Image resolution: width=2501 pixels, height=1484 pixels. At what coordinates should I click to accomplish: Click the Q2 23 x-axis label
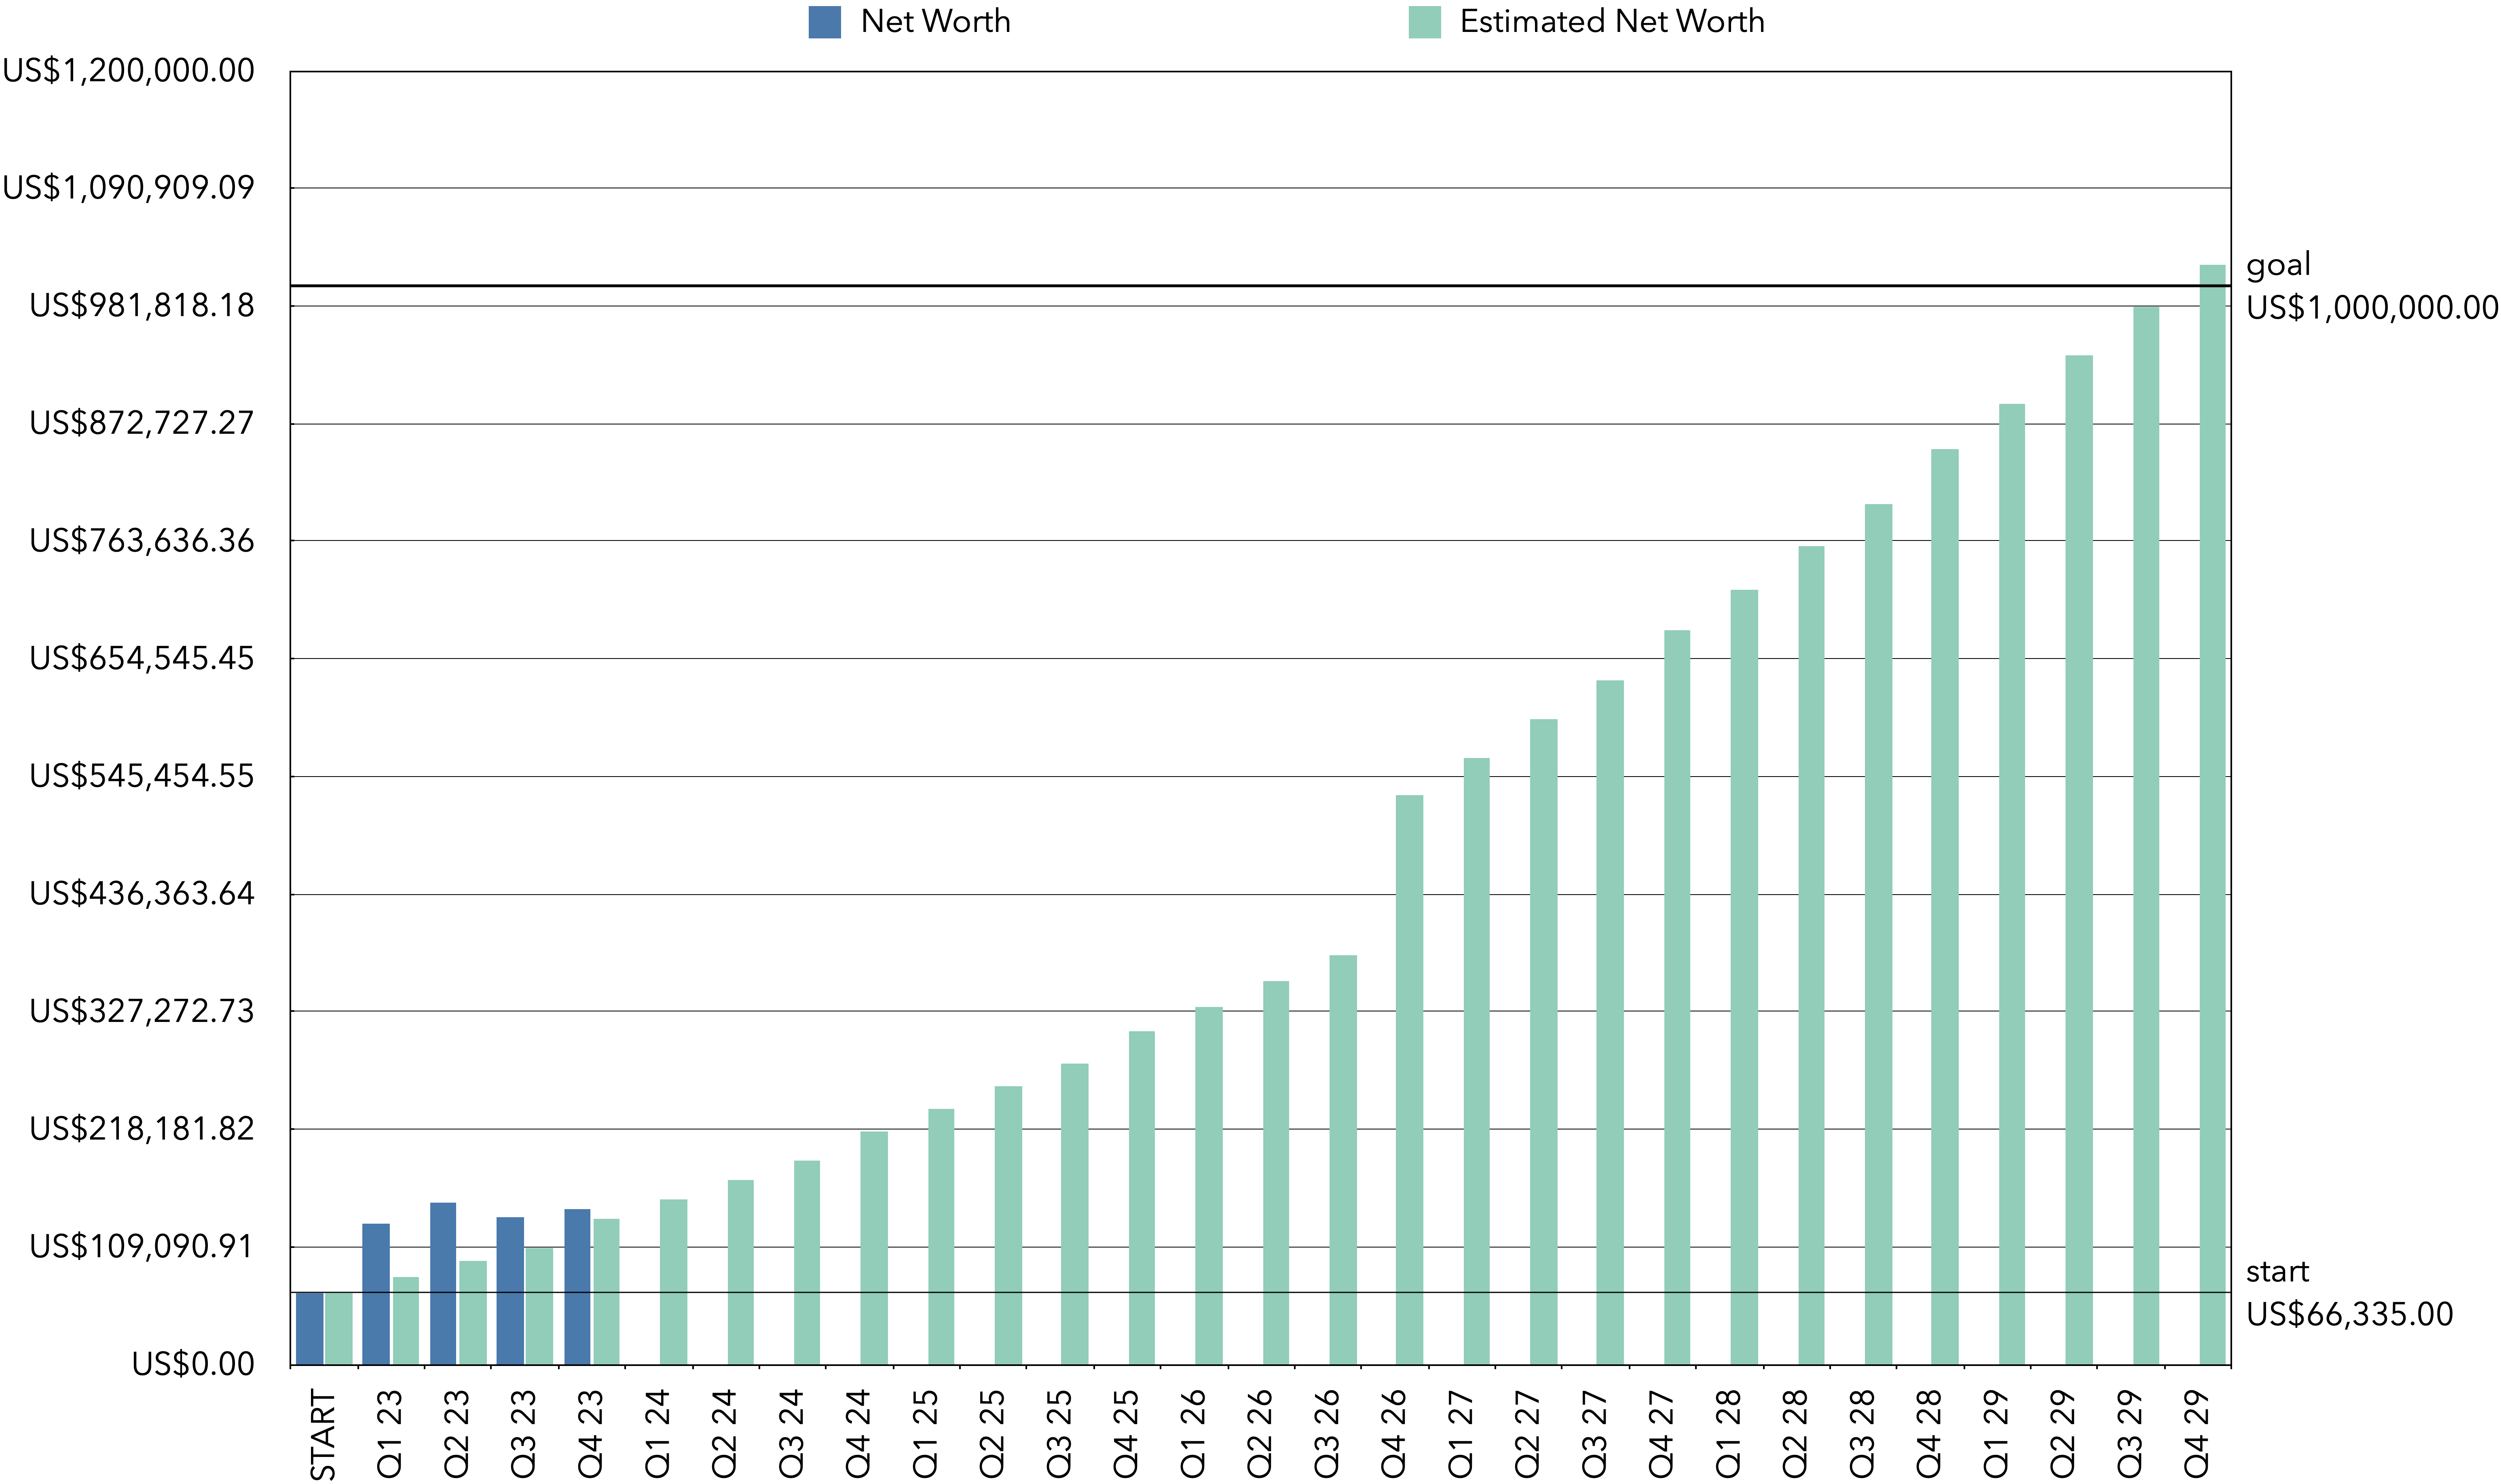tap(457, 1434)
